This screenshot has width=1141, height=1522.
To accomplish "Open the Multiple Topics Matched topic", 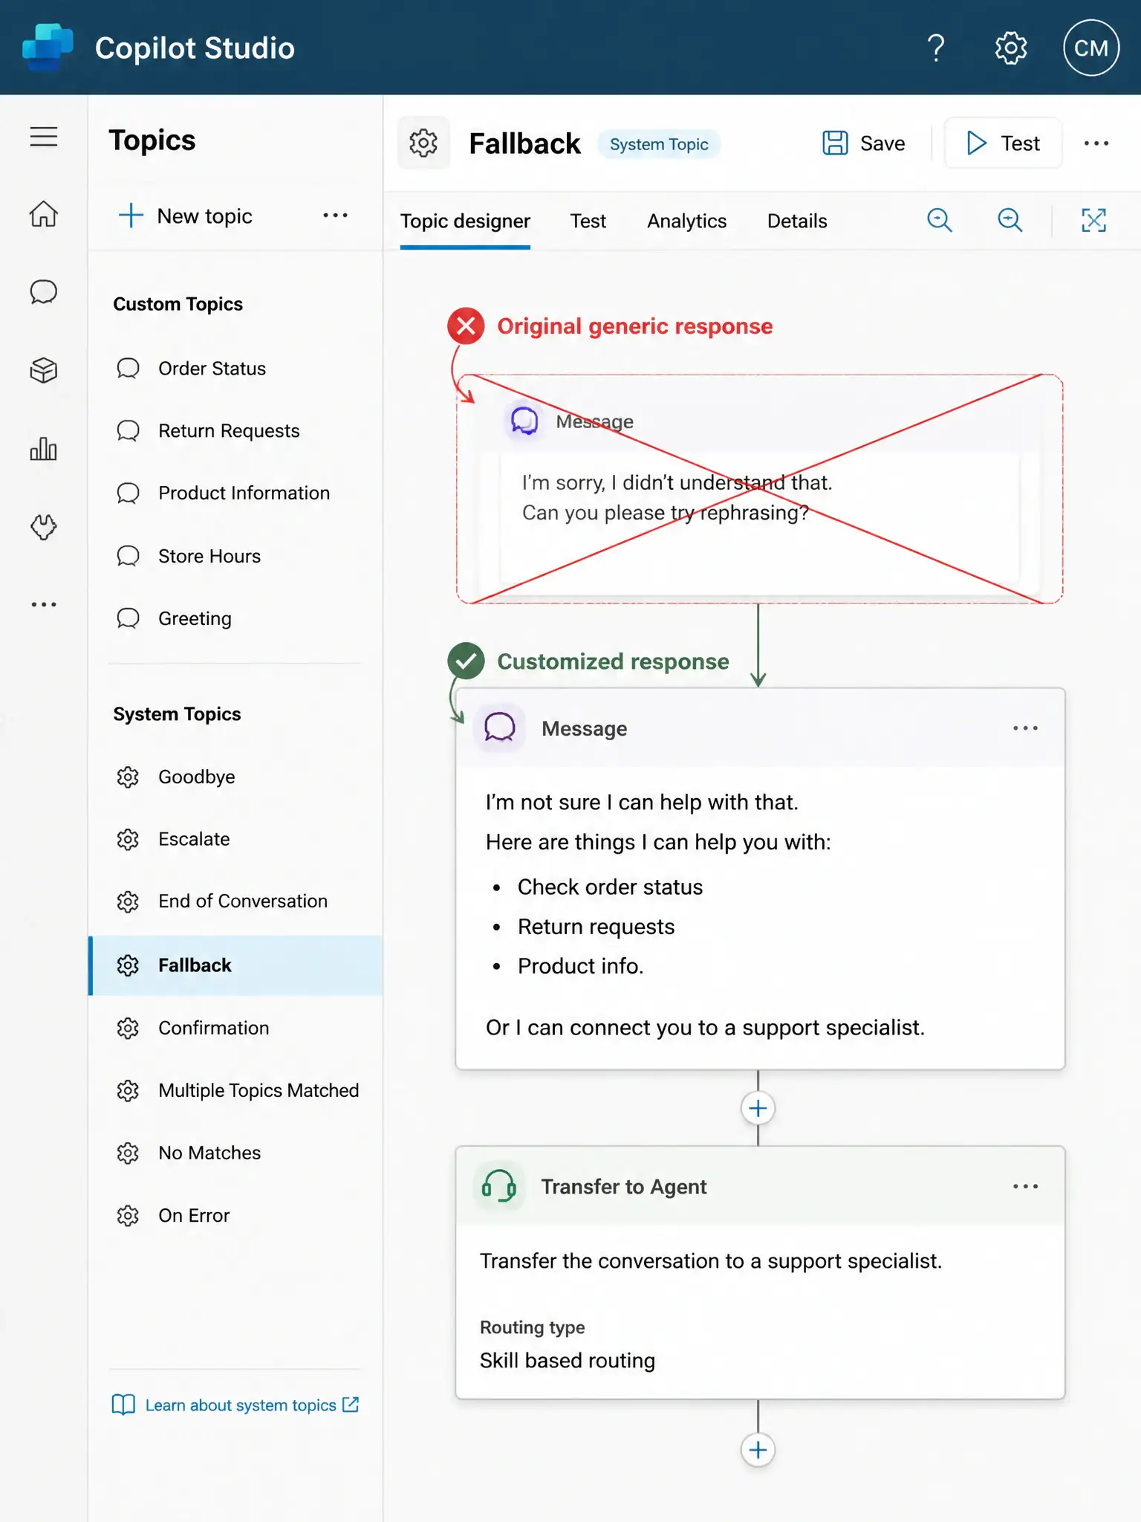I will (x=235, y=1090).
